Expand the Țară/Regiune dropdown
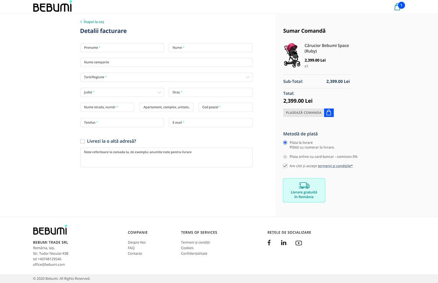 pos(166,77)
